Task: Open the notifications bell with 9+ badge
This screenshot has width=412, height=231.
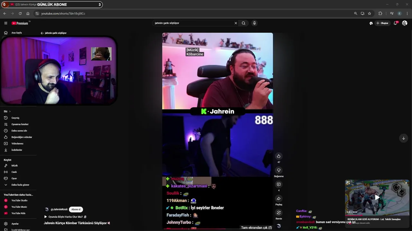Action: [x=396, y=23]
